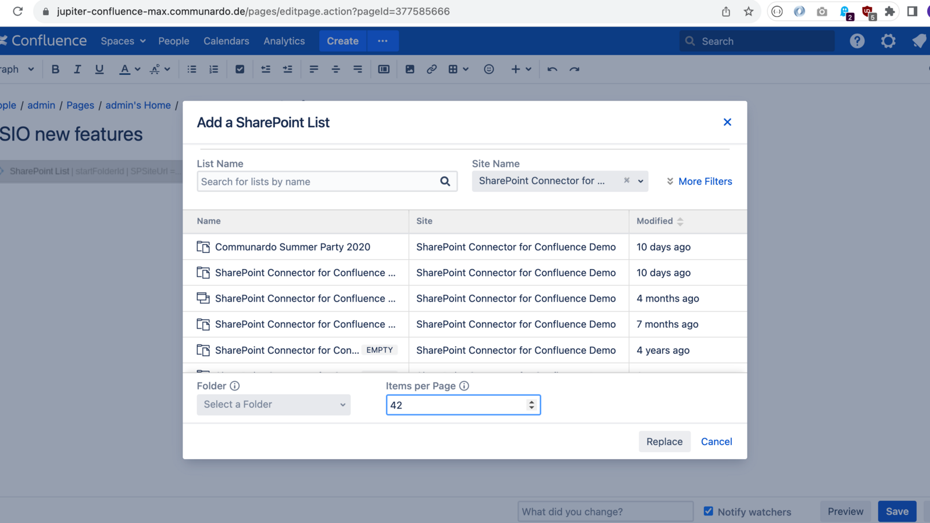The image size is (930, 523).
Task: Open the Spaces menu
Action: (123, 41)
